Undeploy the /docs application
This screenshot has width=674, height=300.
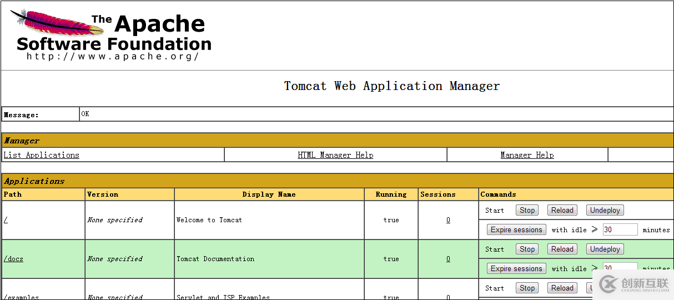605,249
